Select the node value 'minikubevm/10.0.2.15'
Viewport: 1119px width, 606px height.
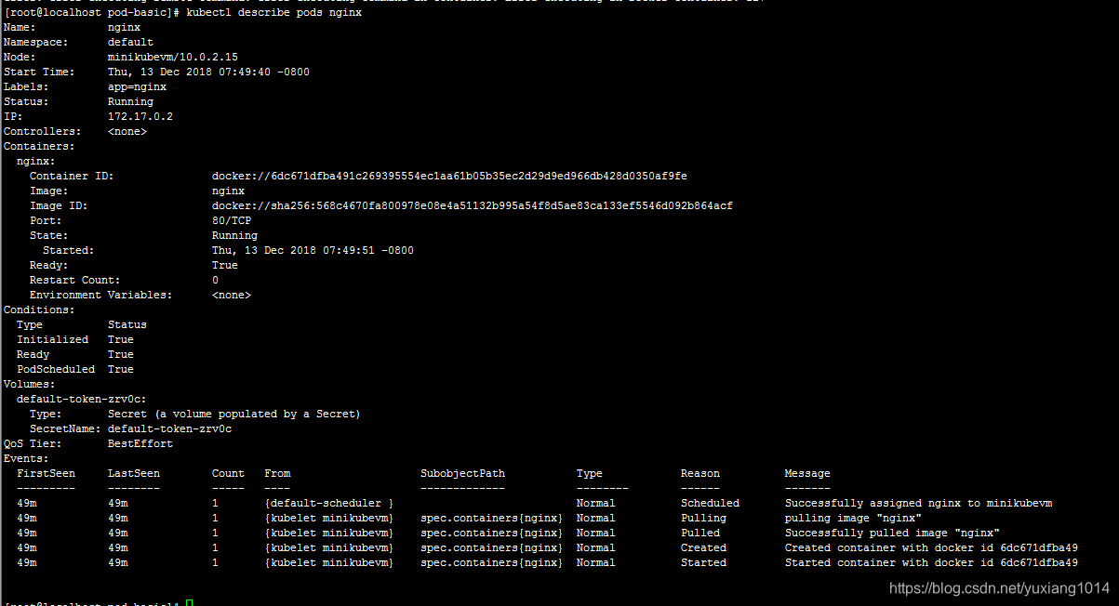pos(172,57)
